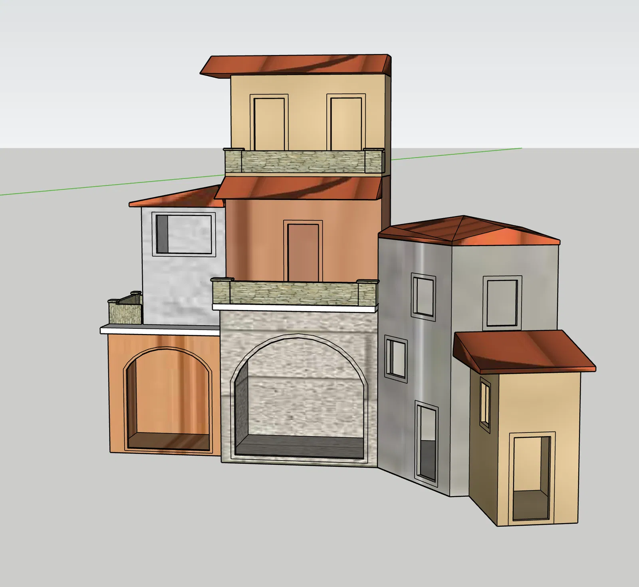
Task: Click inside the large stone archway
Action: coord(300,399)
